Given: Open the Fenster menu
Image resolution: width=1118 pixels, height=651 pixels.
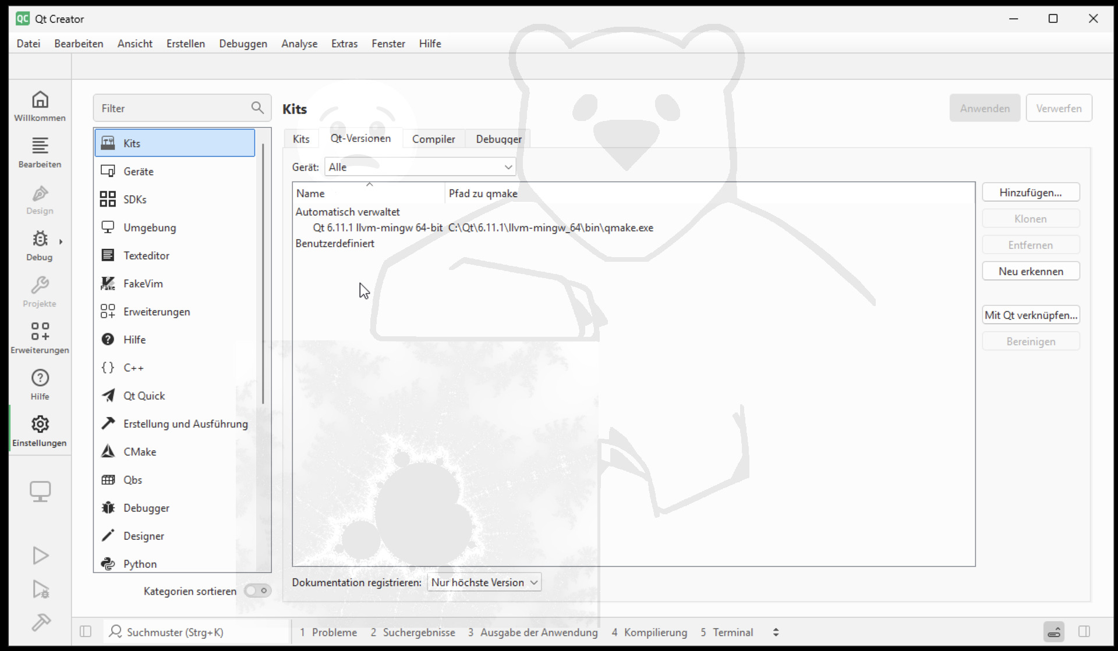Looking at the screenshot, I should click(x=388, y=44).
